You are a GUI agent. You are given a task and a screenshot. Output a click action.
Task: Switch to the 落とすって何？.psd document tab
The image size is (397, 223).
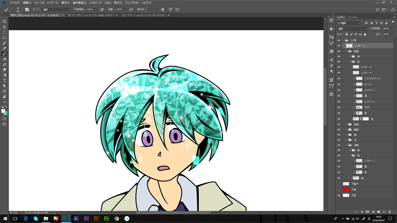(x=91, y=15)
